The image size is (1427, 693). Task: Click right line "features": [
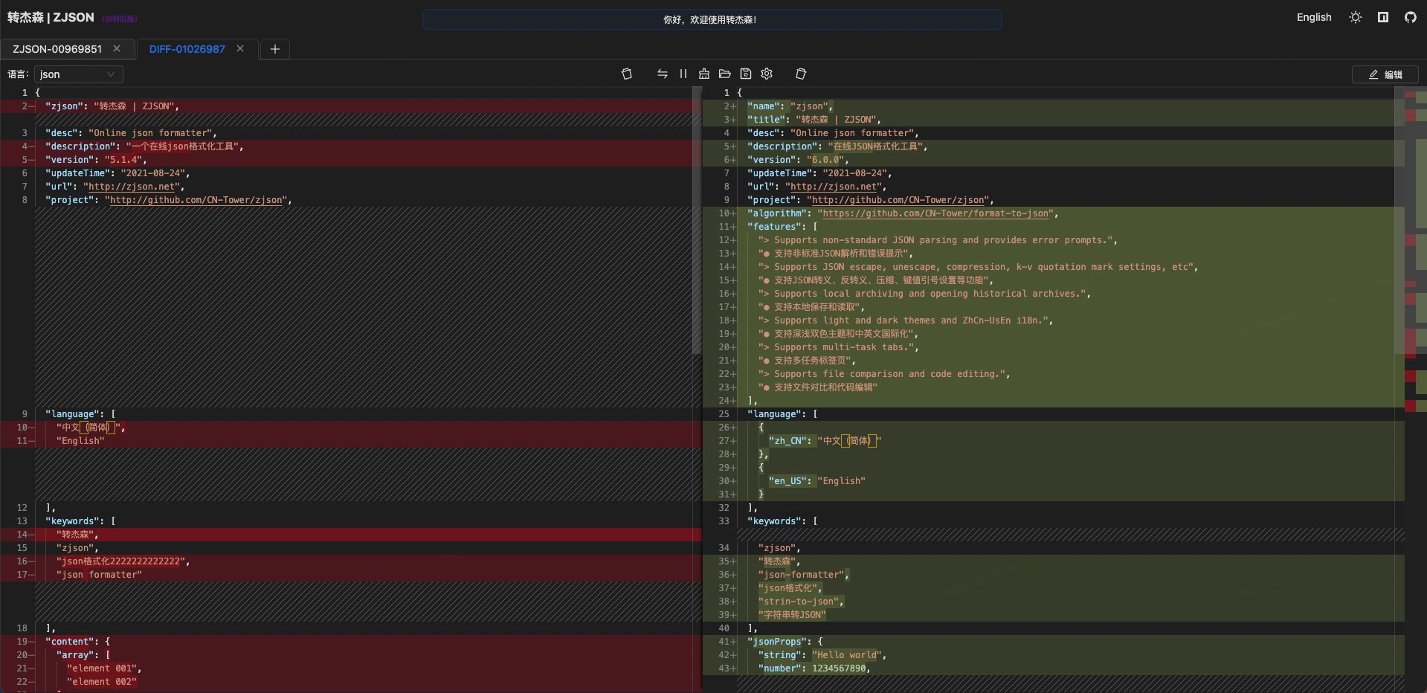pyautogui.click(x=782, y=227)
